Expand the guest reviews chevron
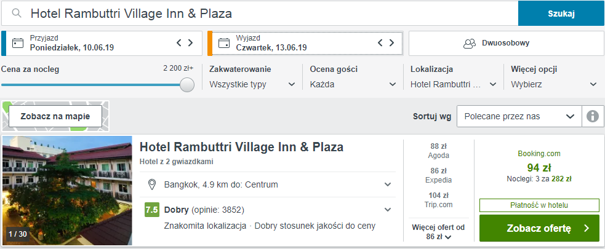The image size is (605, 249). coord(388,210)
